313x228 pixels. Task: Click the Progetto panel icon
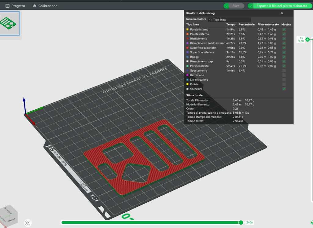(8, 6)
